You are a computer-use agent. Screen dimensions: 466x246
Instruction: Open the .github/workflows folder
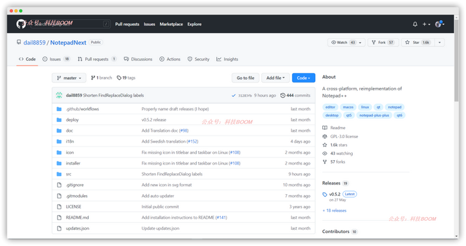[x=82, y=109]
